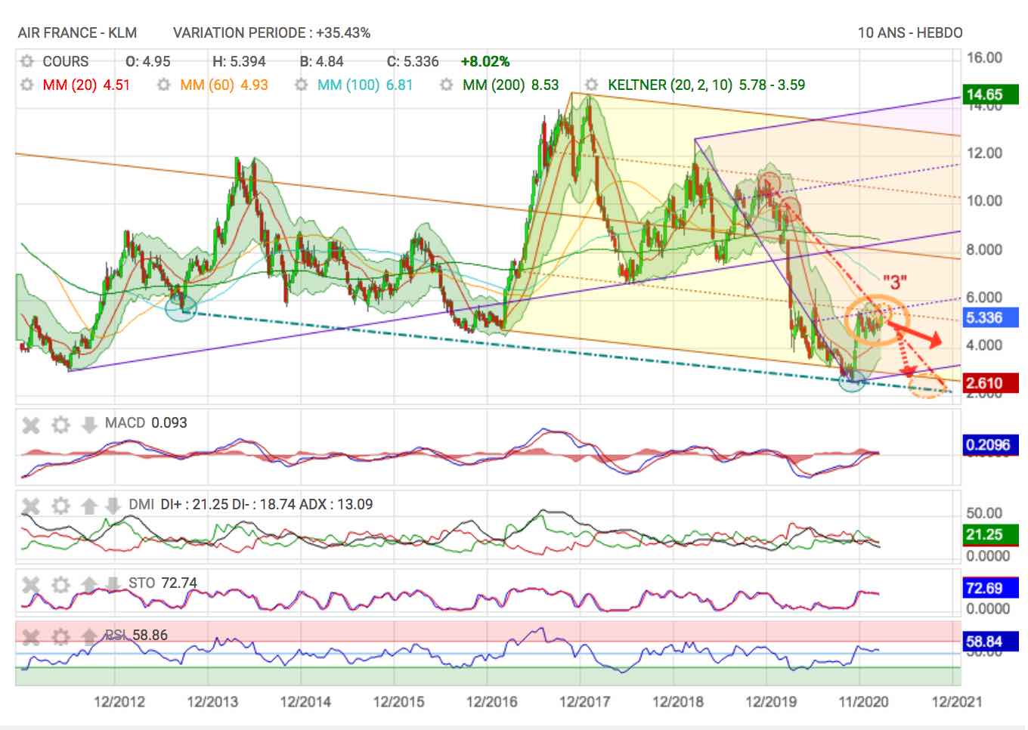Click the 8.000 price axis label

pyautogui.click(x=984, y=249)
